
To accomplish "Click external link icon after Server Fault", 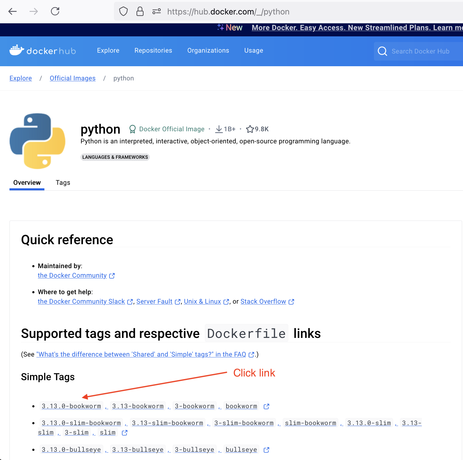I will coord(178,302).
